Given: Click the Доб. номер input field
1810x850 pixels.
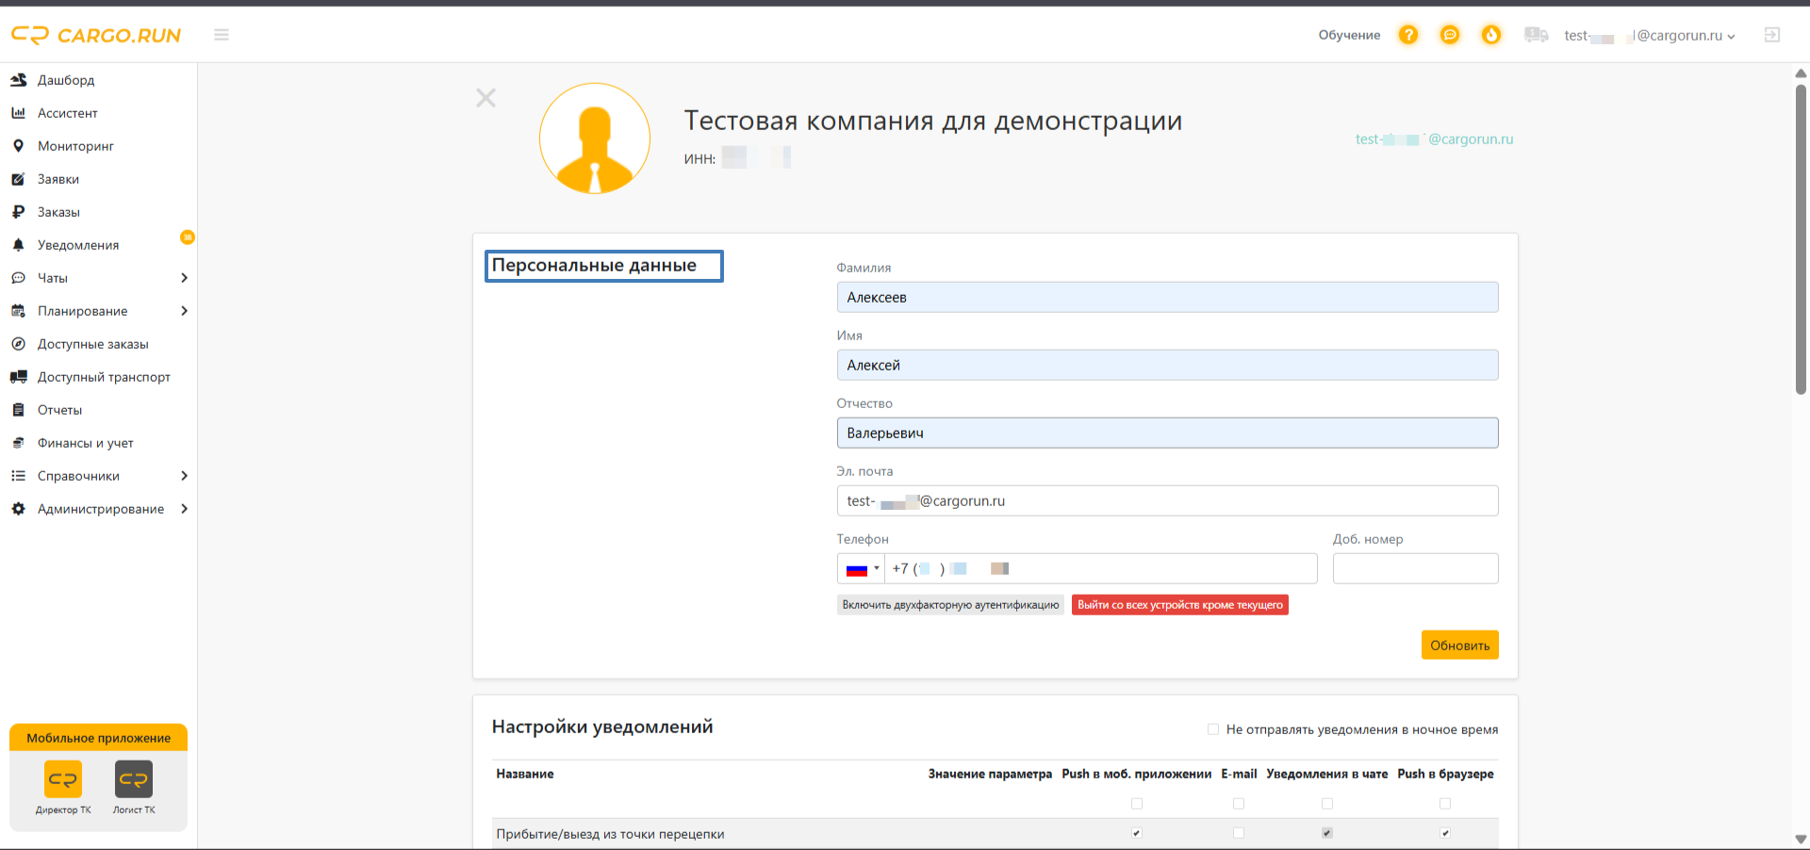Looking at the screenshot, I should pos(1415,569).
